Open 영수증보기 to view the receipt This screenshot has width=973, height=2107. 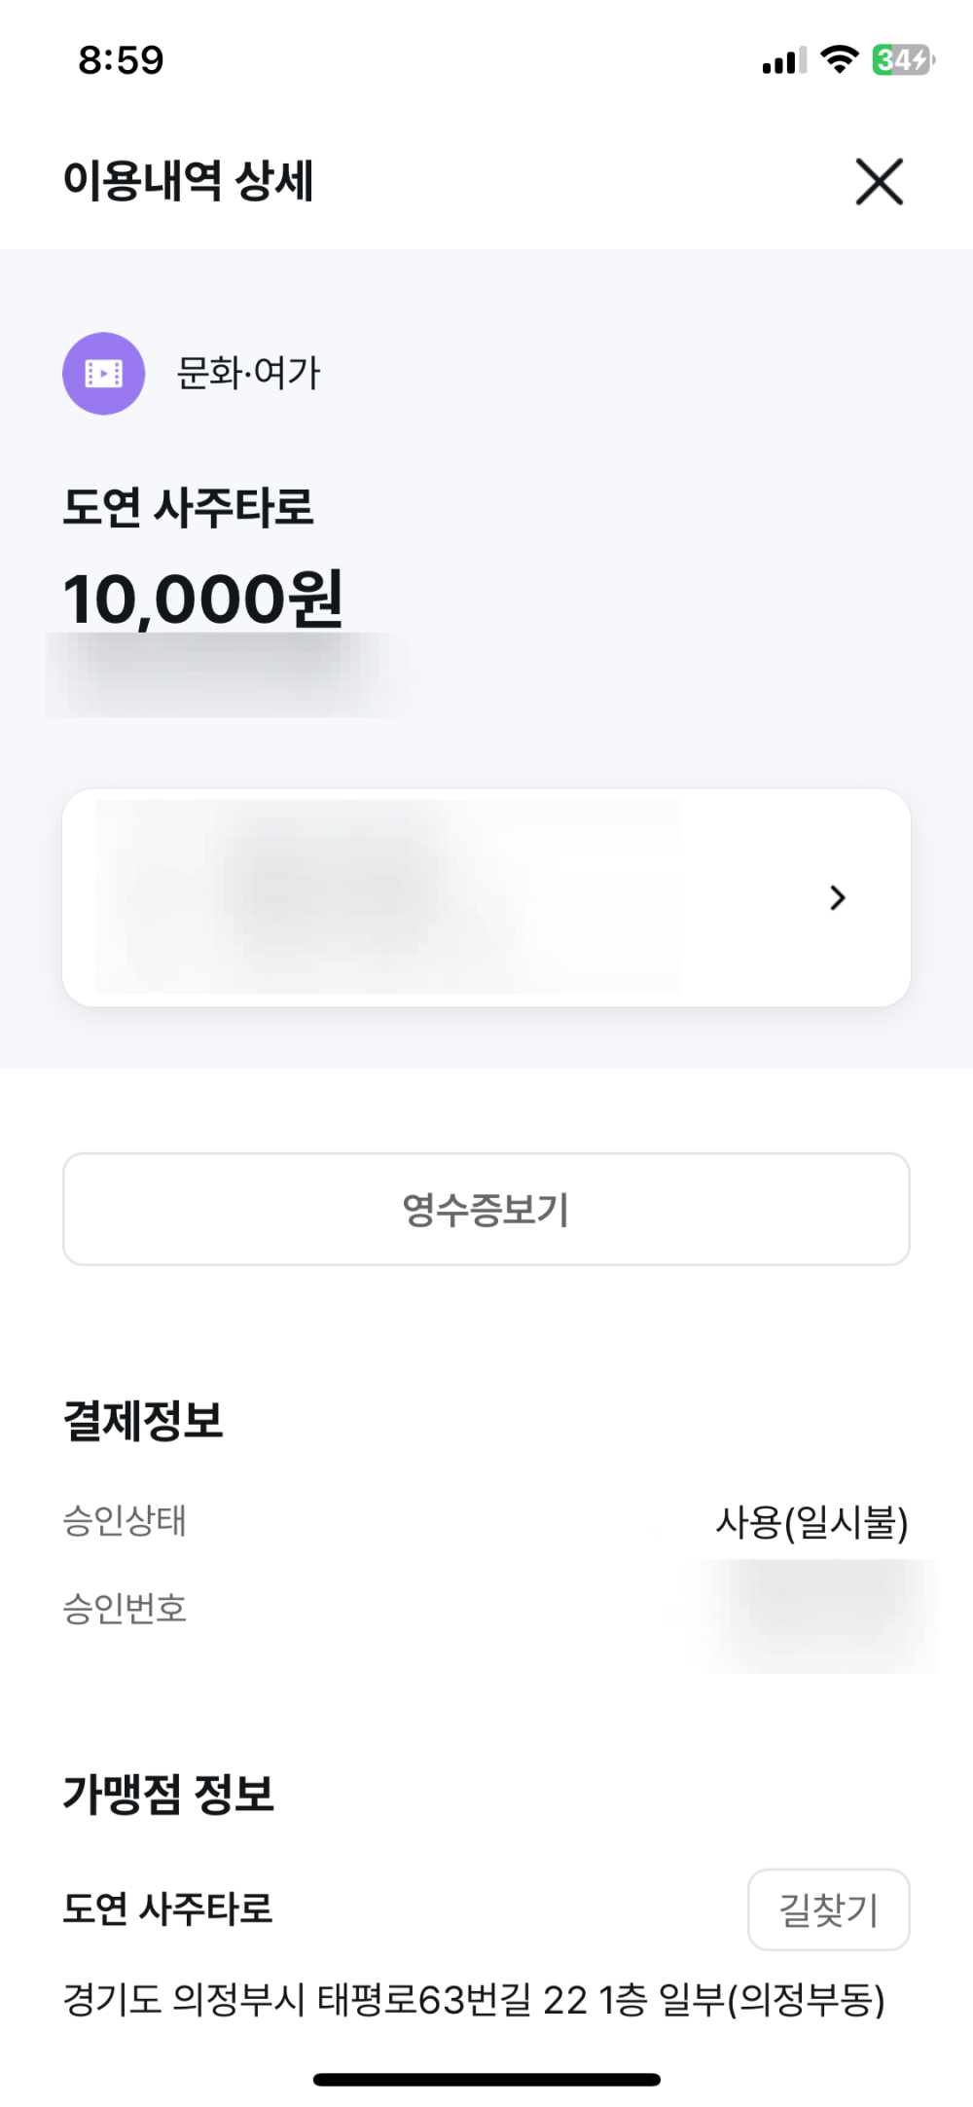click(x=486, y=1210)
